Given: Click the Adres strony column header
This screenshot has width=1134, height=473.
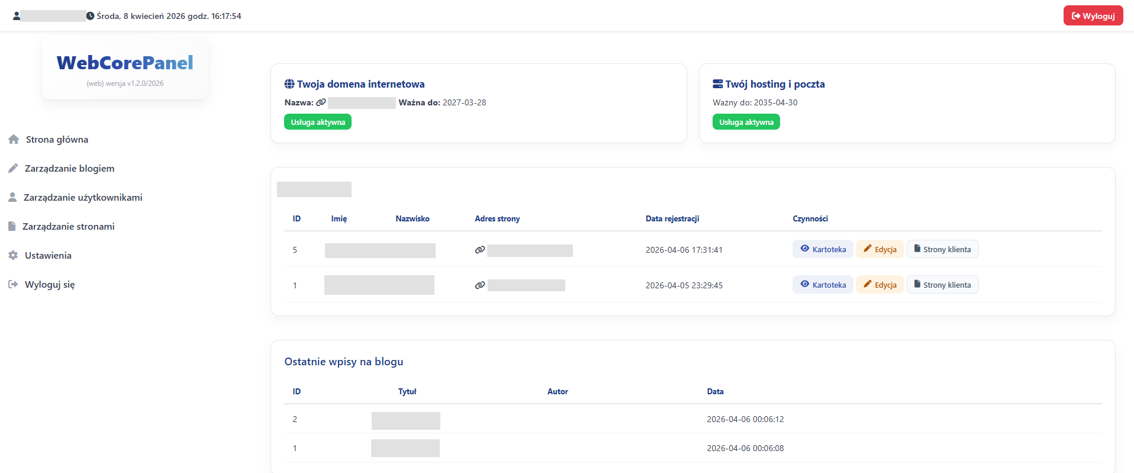Looking at the screenshot, I should coord(497,219).
